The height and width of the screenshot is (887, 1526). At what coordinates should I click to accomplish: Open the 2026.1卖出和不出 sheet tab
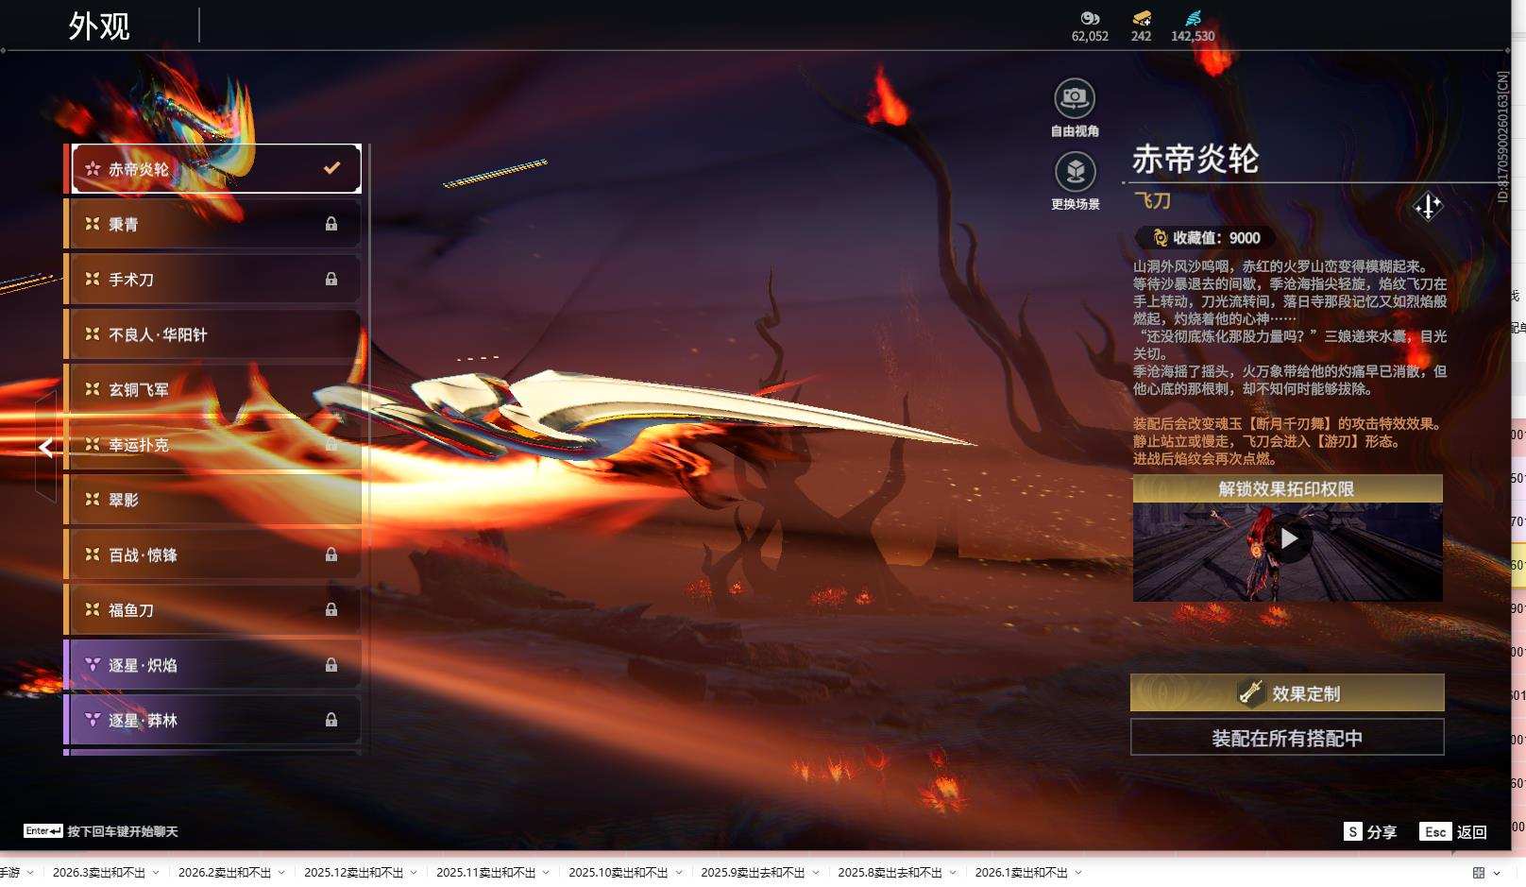[1022, 873]
